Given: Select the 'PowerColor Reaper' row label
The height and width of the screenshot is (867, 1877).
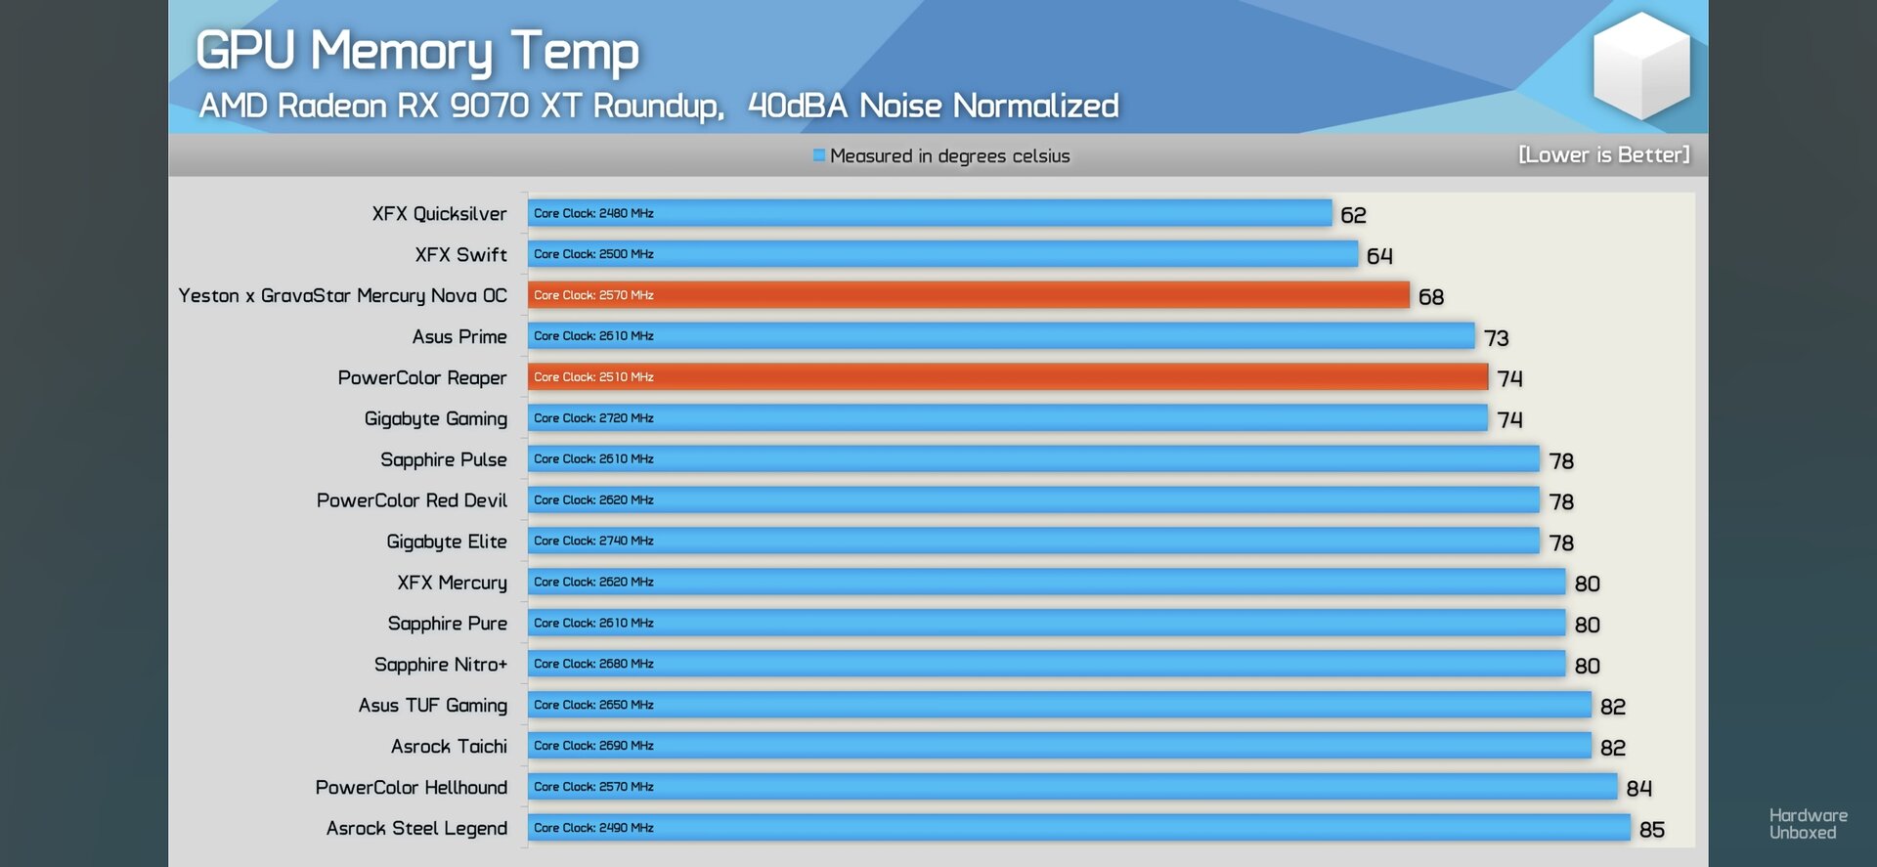Looking at the screenshot, I should pyautogui.click(x=422, y=378).
